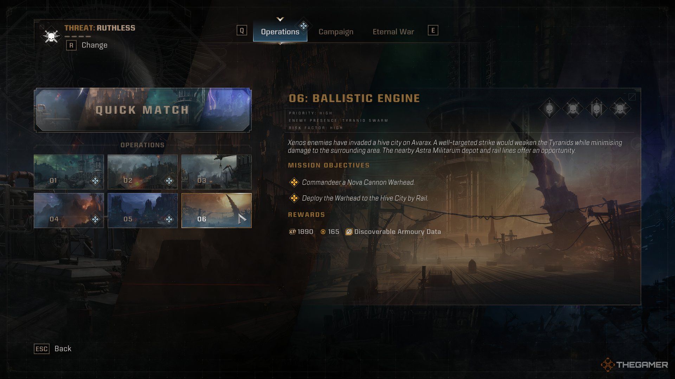This screenshot has width=675, height=379.
Task: Switch to the Campaign tab
Action: 336,32
